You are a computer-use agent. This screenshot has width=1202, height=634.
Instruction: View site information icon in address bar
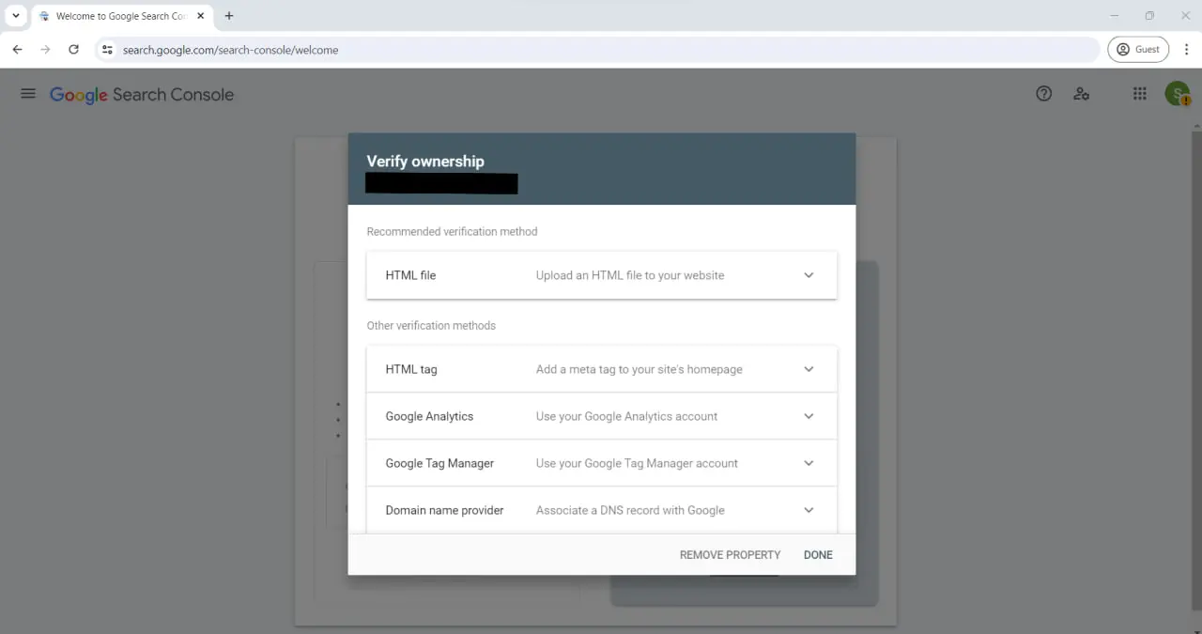[x=107, y=50]
